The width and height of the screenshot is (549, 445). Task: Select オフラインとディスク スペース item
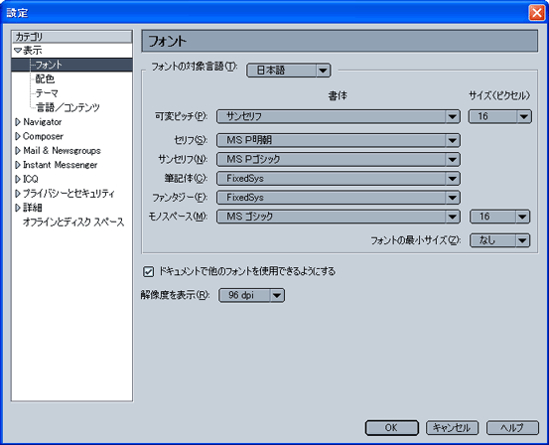(x=73, y=222)
